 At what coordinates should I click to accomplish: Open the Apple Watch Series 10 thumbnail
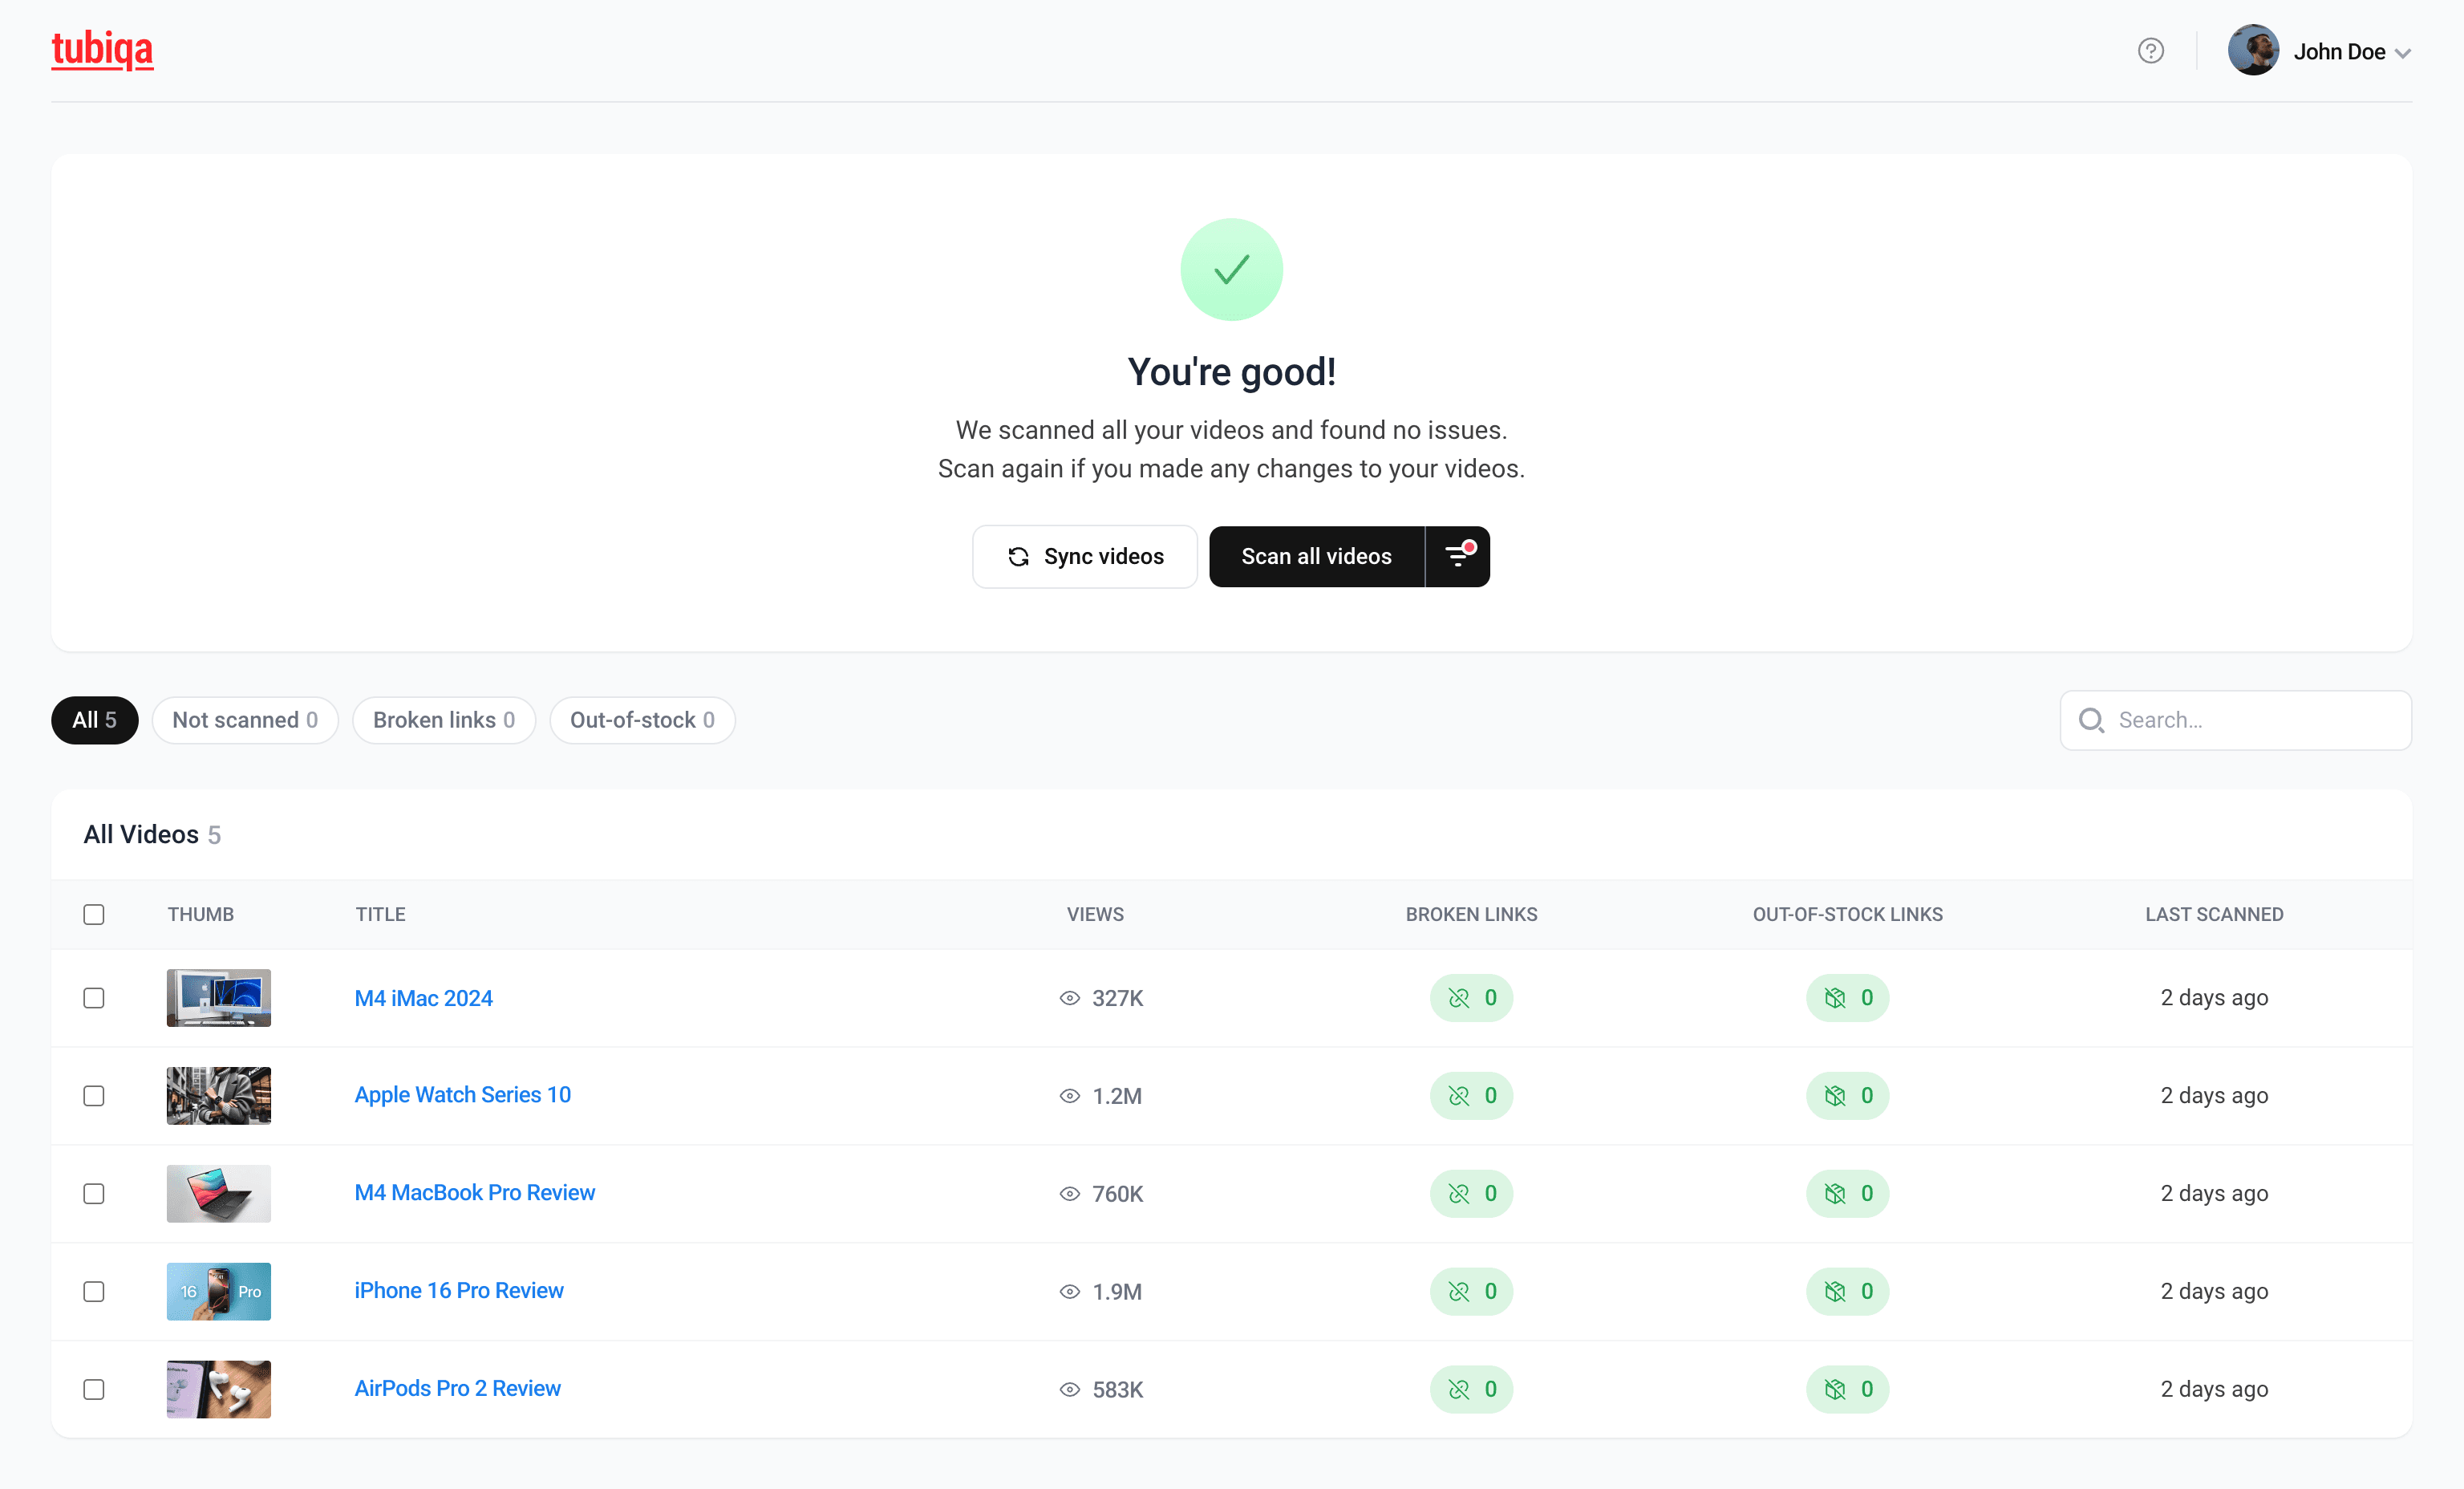coord(219,1096)
